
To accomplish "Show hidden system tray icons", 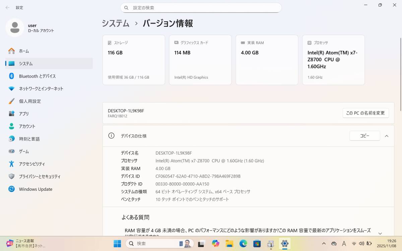I will point(324,244).
